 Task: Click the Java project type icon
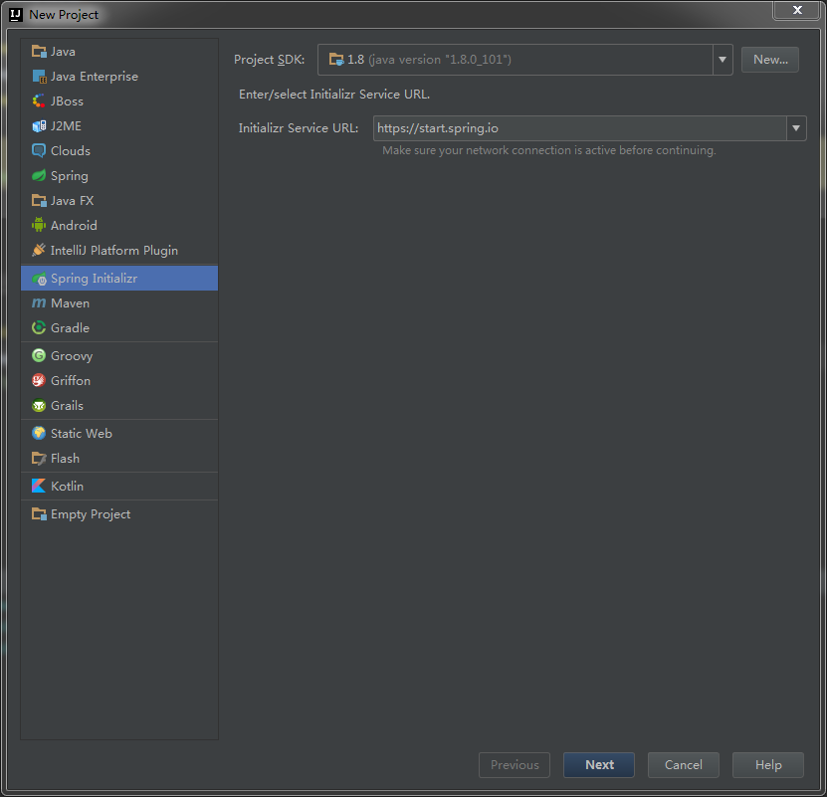pyautogui.click(x=39, y=51)
